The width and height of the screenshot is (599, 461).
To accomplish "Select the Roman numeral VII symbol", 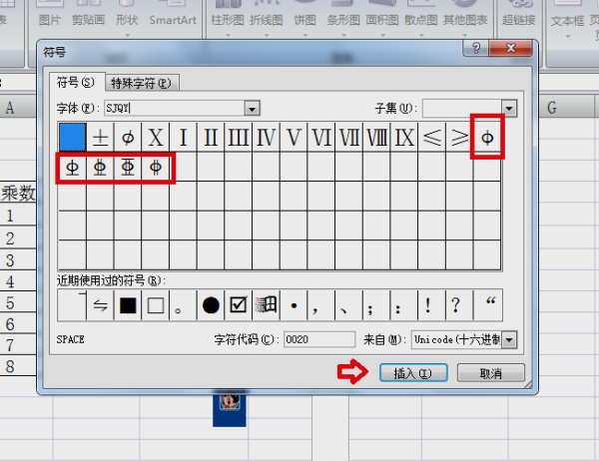I will coord(348,137).
